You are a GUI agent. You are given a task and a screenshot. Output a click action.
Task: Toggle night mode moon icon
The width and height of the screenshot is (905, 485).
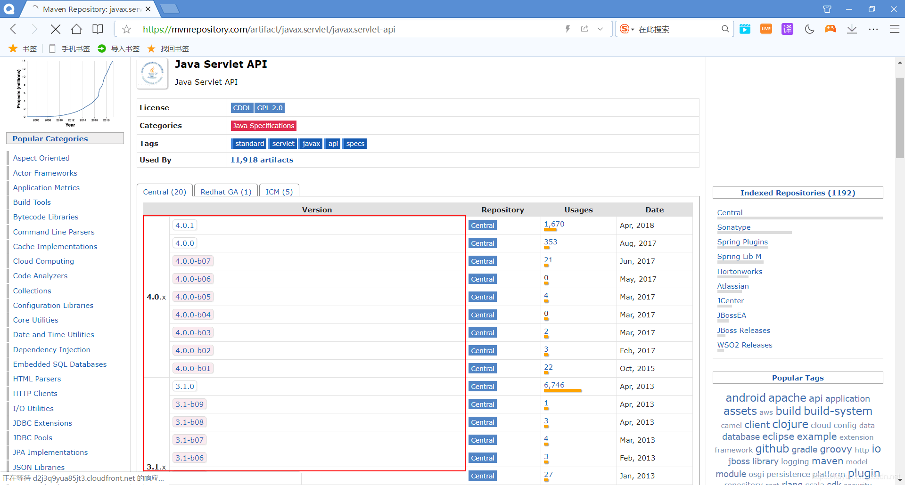809,29
